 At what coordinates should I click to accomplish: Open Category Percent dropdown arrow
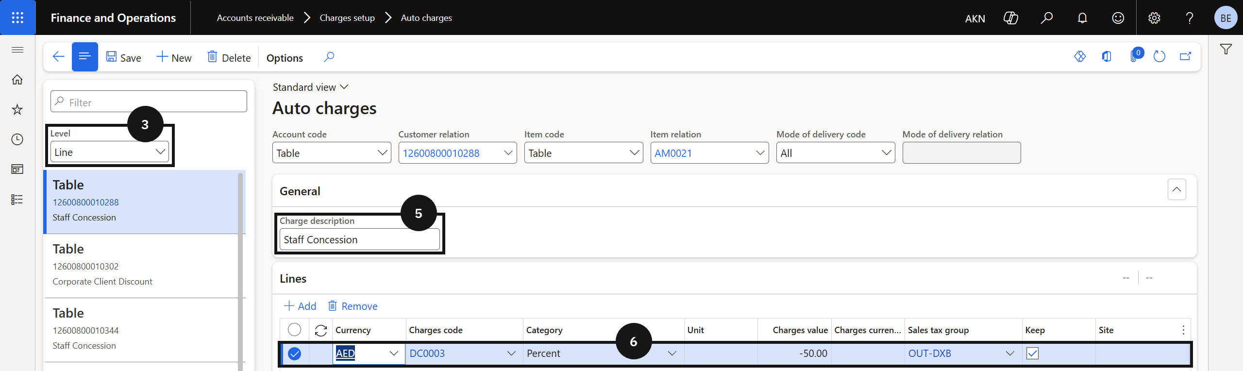pos(672,354)
